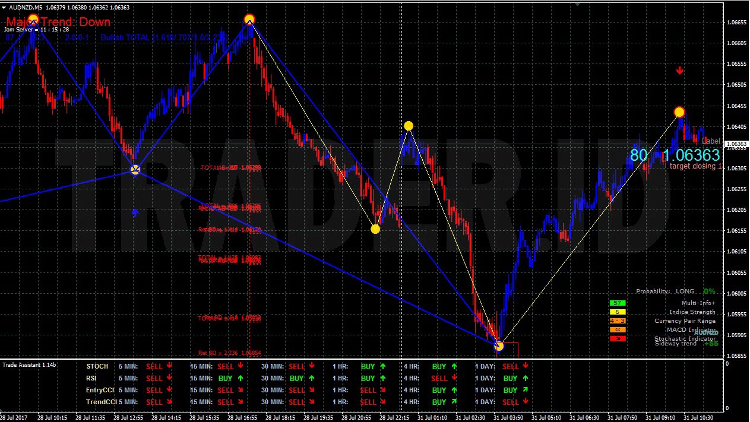Open the MACD Indicator status box
Viewport: 750px width, 422px height.
click(616, 329)
